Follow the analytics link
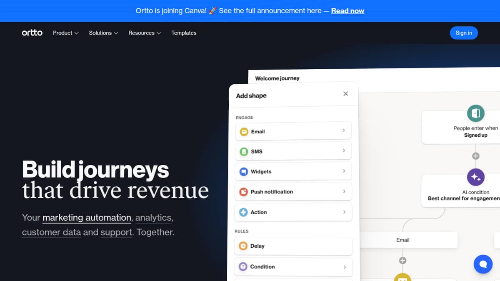The height and width of the screenshot is (281, 500). point(153,218)
